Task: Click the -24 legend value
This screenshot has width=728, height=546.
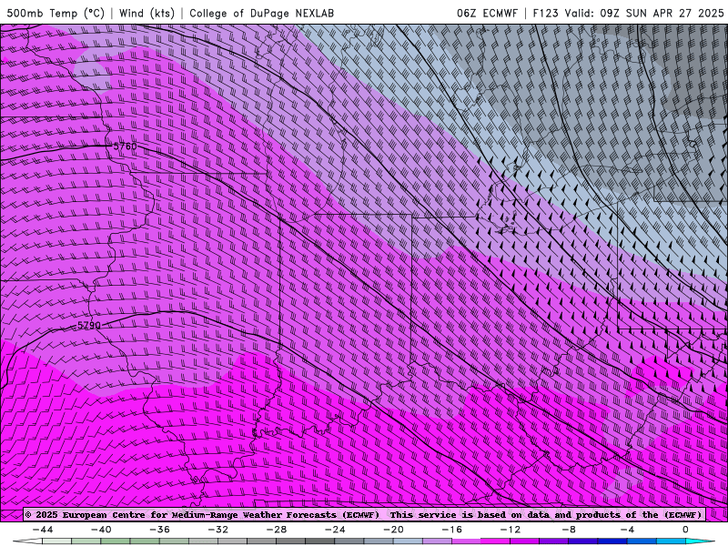Action: 335,530
